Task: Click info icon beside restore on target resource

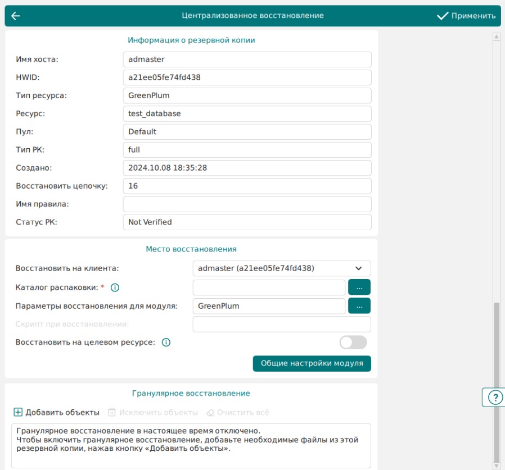Action: point(166,342)
